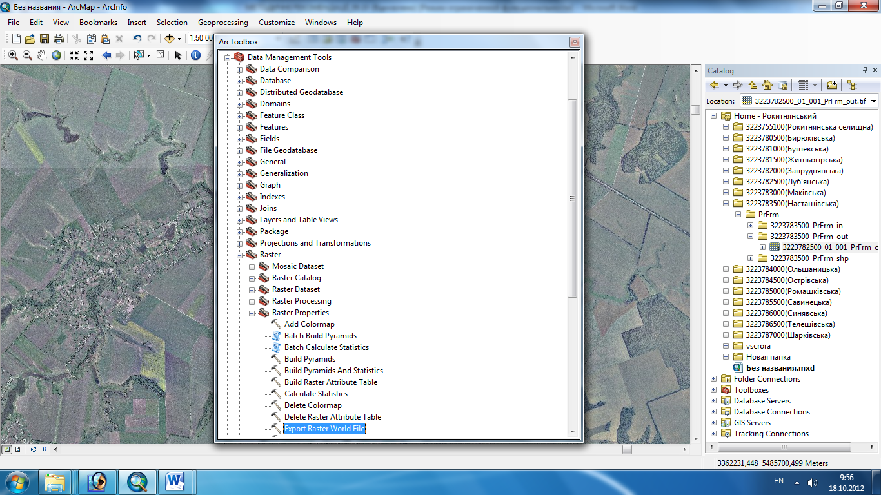Expand Projections and Transformations toolset
The height and width of the screenshot is (495, 881).
point(240,243)
